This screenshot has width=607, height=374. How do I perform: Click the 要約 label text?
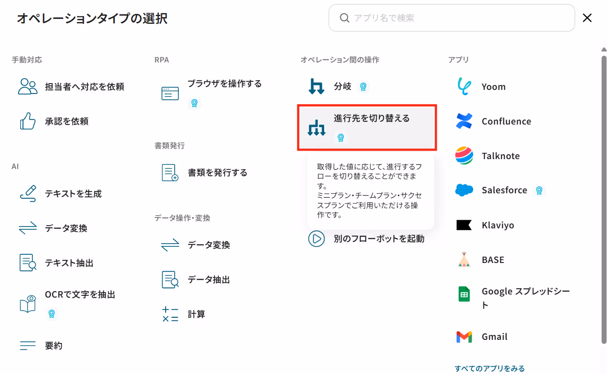tap(53, 346)
